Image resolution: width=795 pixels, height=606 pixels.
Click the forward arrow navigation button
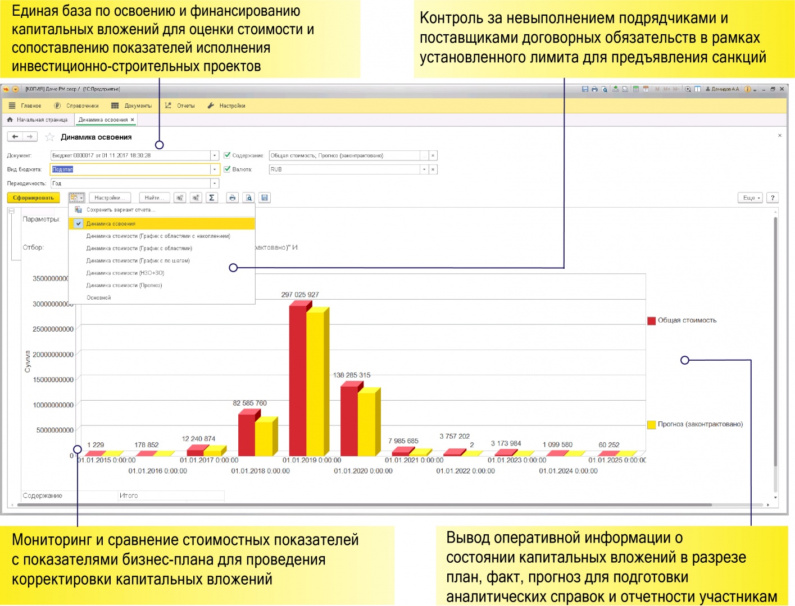pyautogui.click(x=30, y=136)
